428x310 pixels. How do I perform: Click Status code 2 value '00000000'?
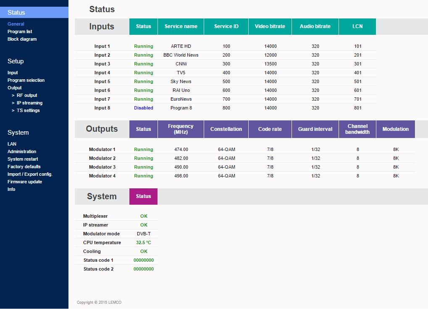point(144,269)
